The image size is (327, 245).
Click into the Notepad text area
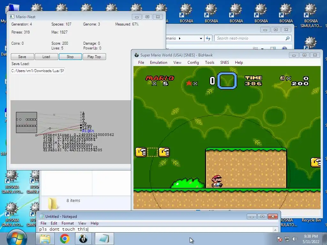coord(156,229)
